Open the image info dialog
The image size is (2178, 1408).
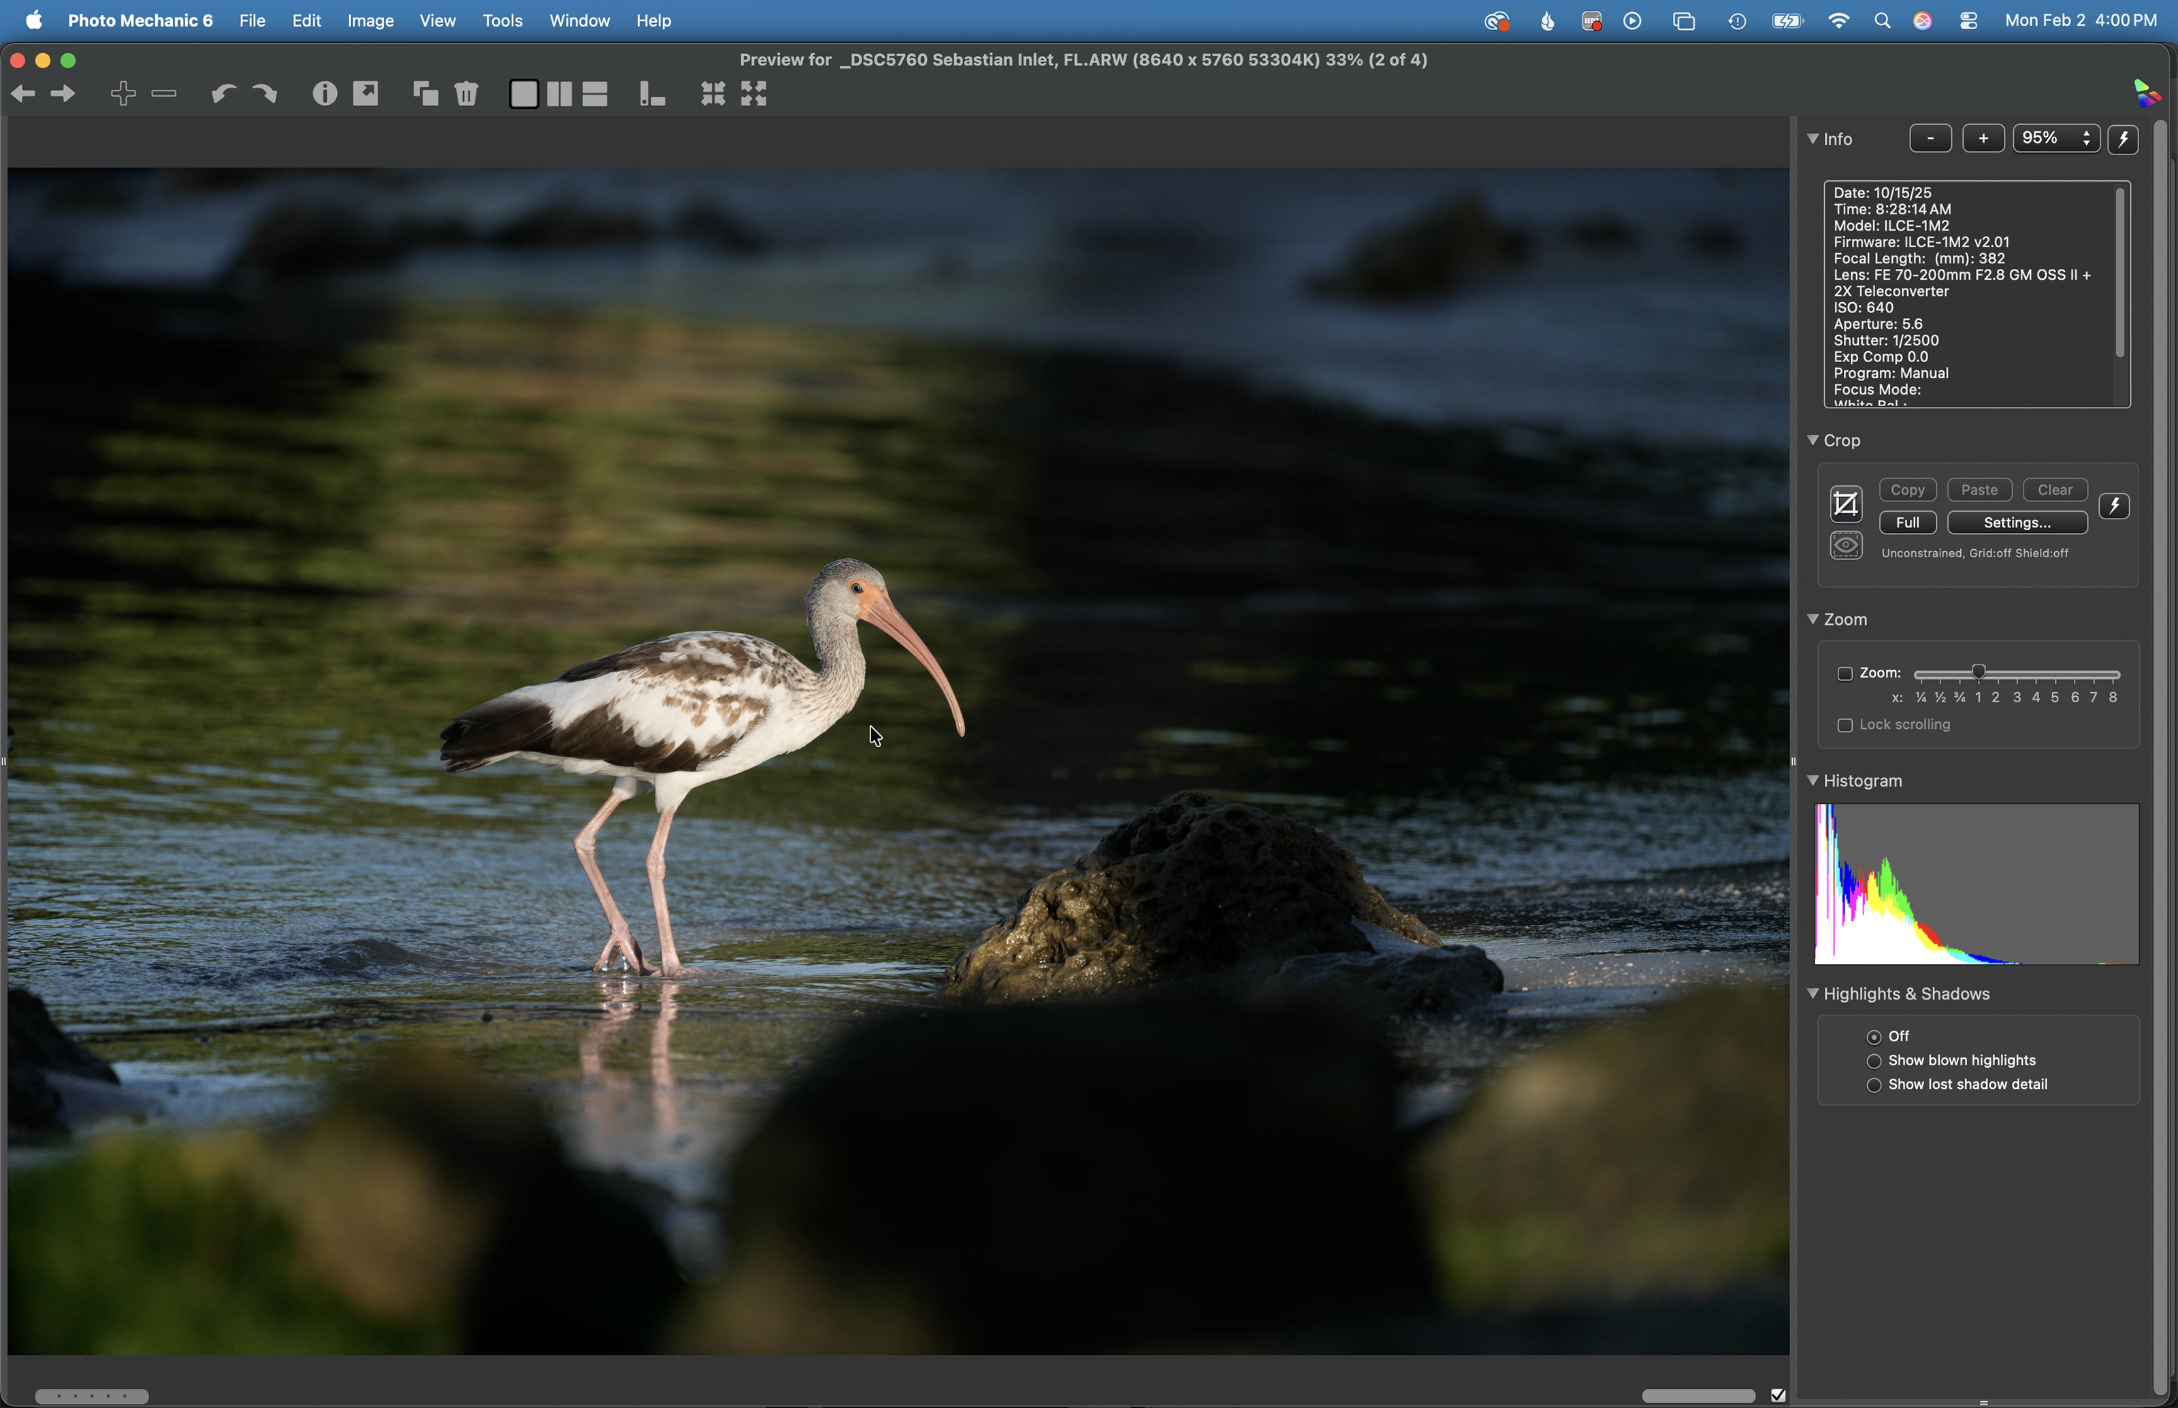(325, 93)
